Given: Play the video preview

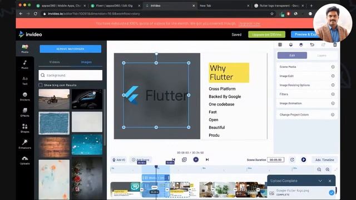Looking at the screenshot, I should click(x=196, y=159).
